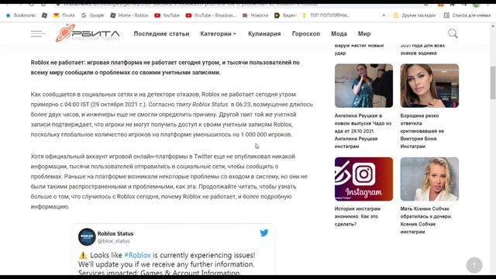This screenshot has height=279, width=496.
Task: Click the page vertical scrollbar thumb
Action: tap(493, 83)
